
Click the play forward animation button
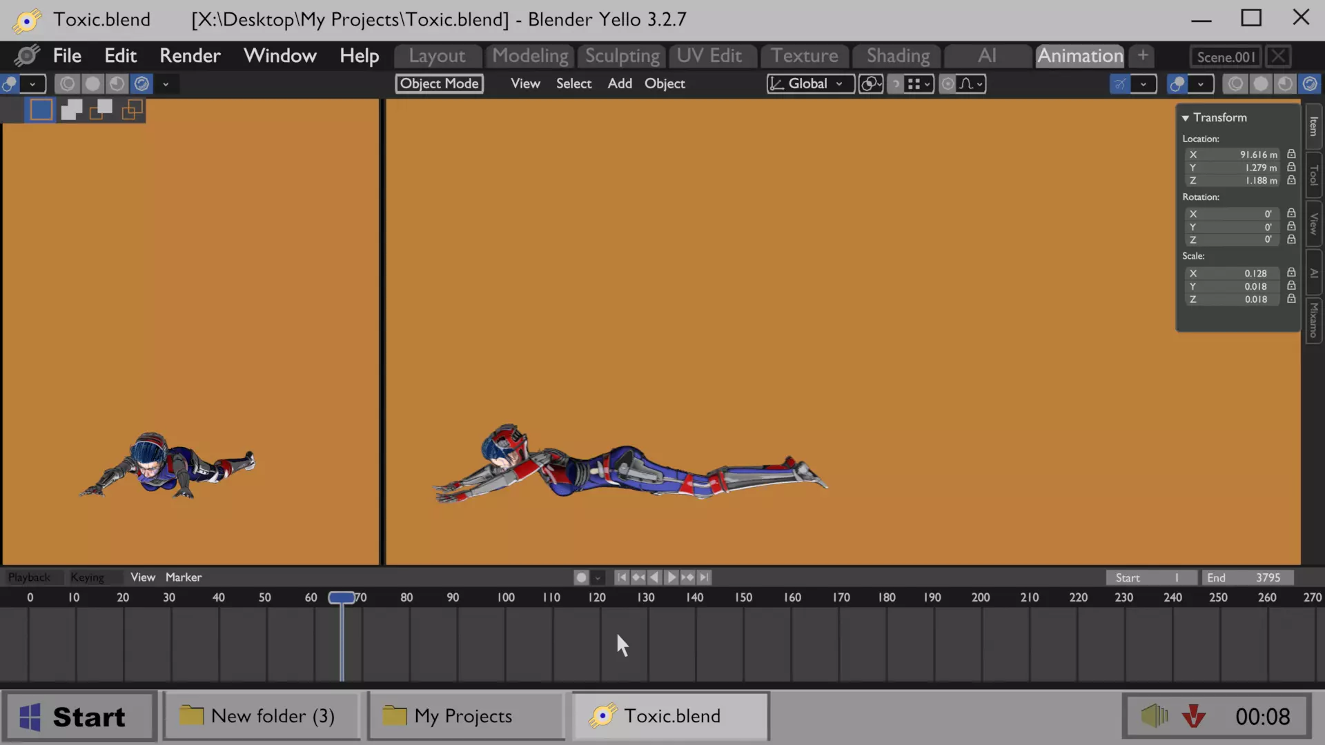[671, 577]
